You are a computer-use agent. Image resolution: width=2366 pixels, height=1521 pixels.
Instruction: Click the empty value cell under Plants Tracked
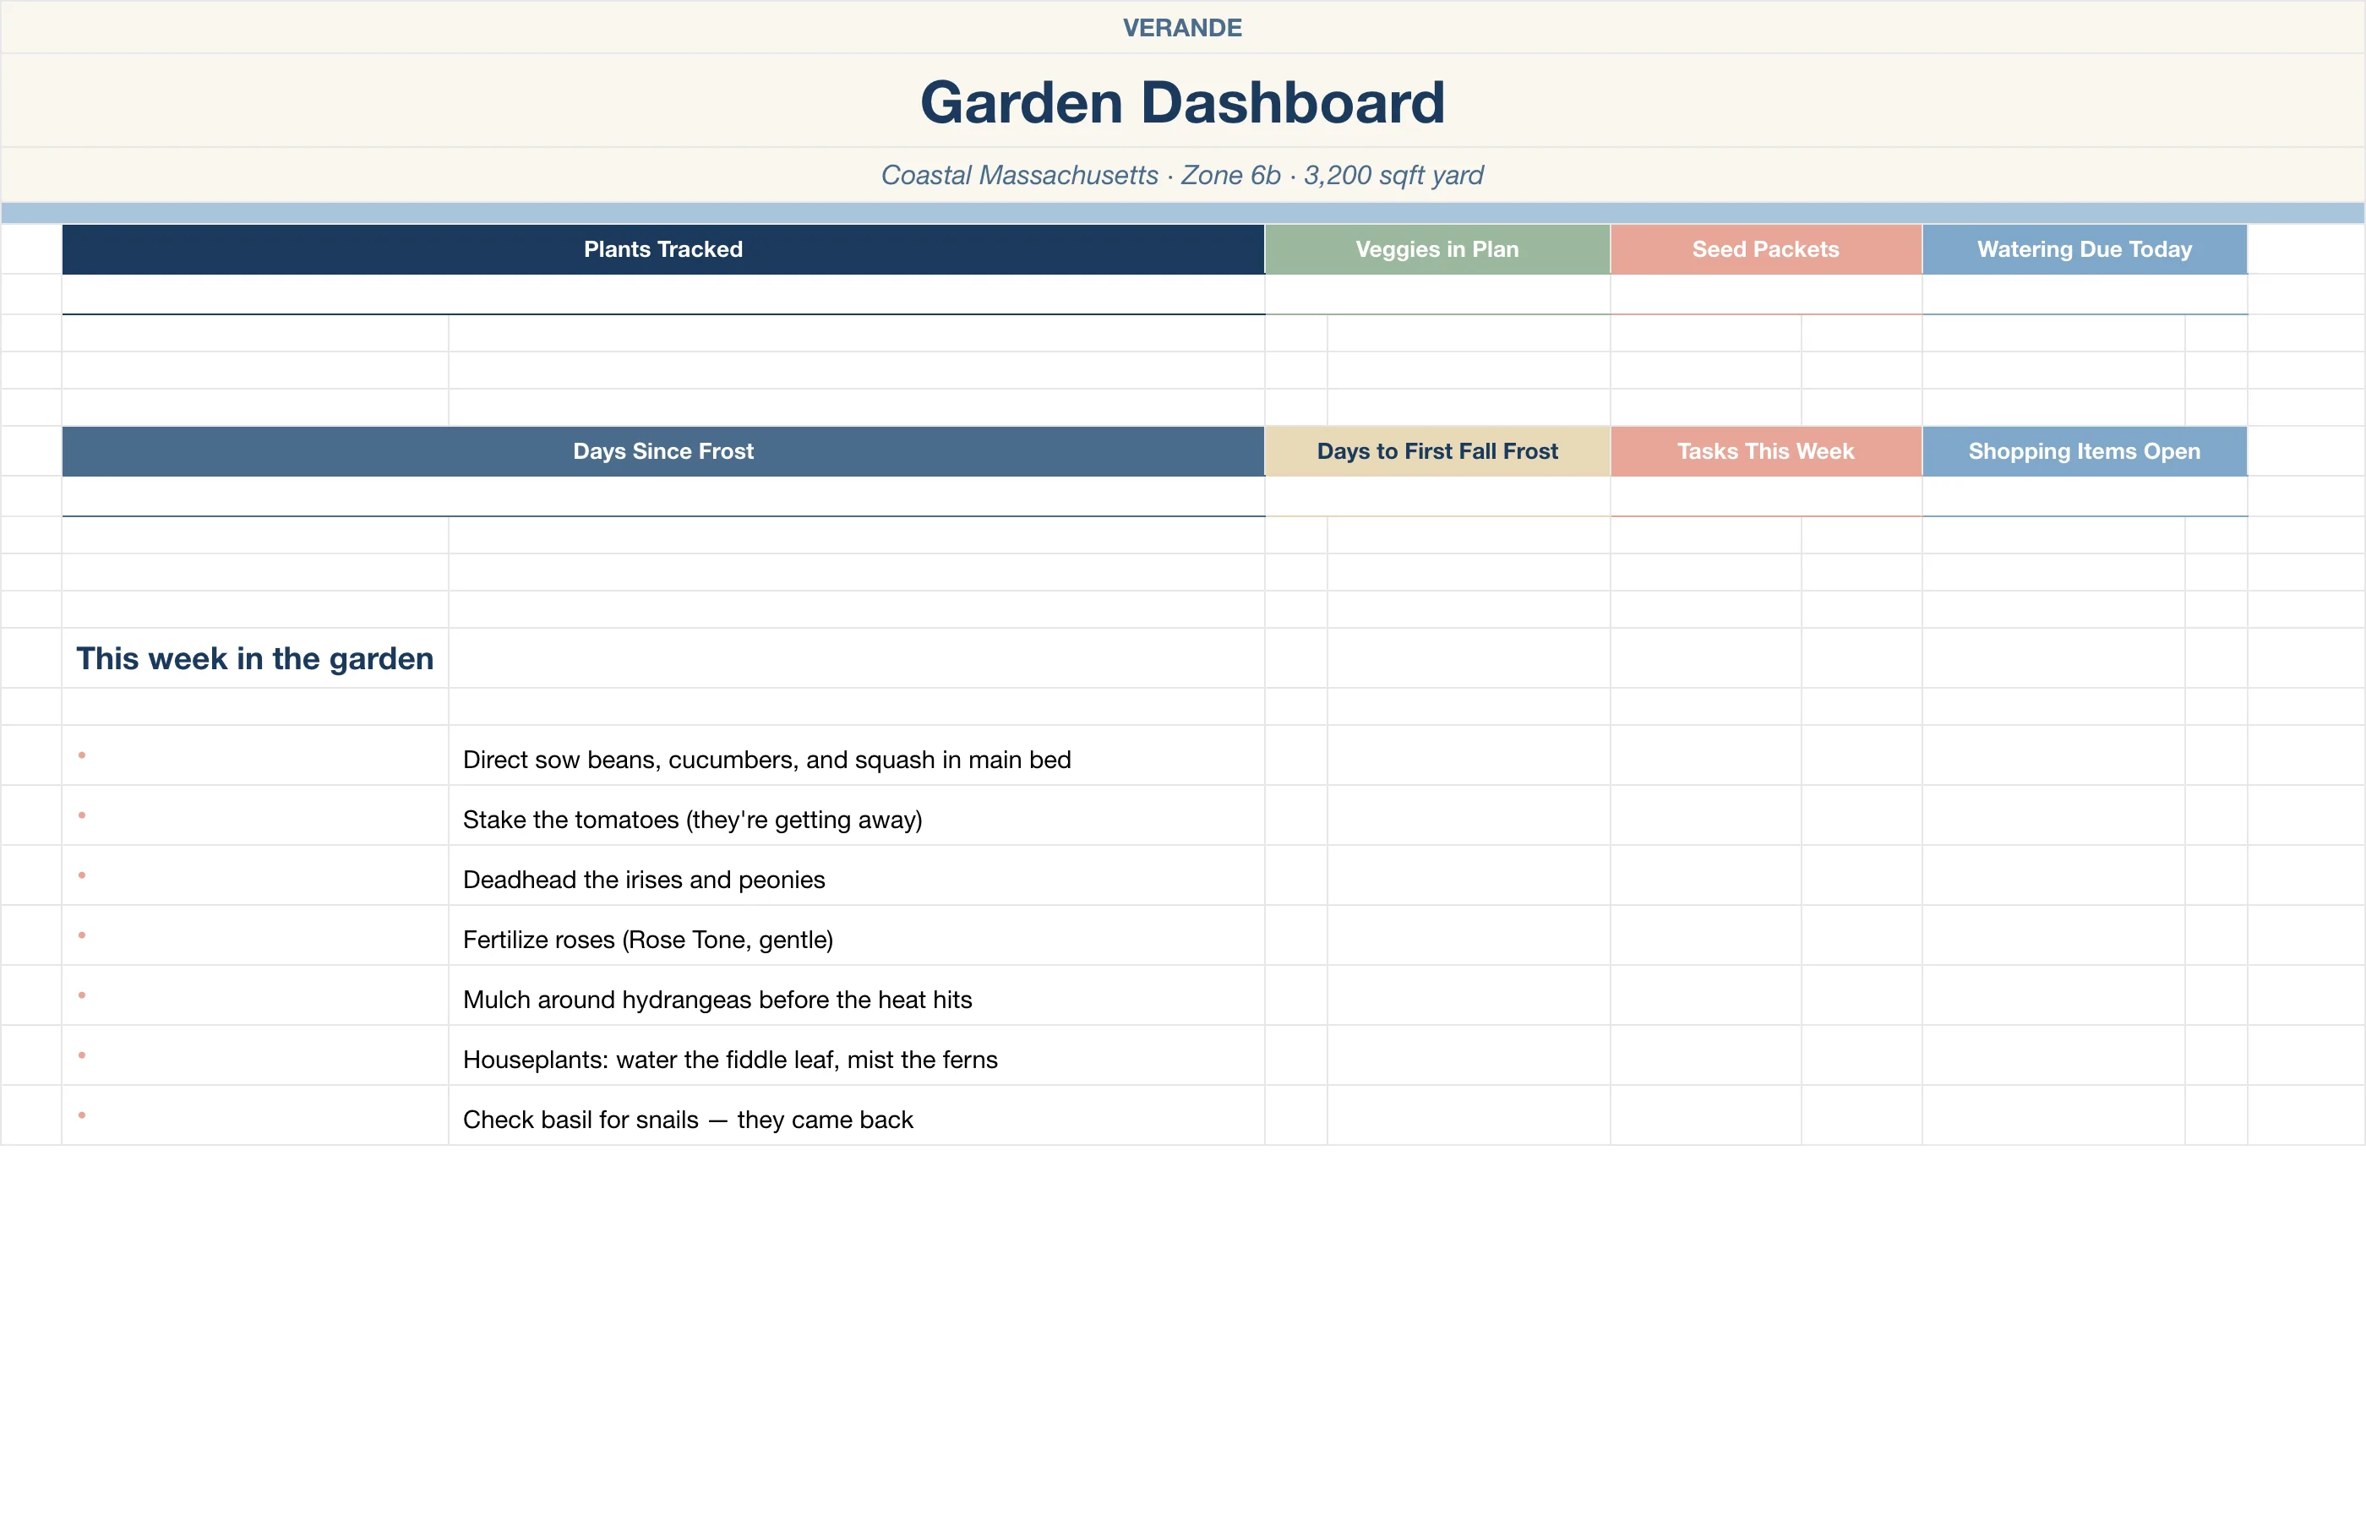[662, 294]
